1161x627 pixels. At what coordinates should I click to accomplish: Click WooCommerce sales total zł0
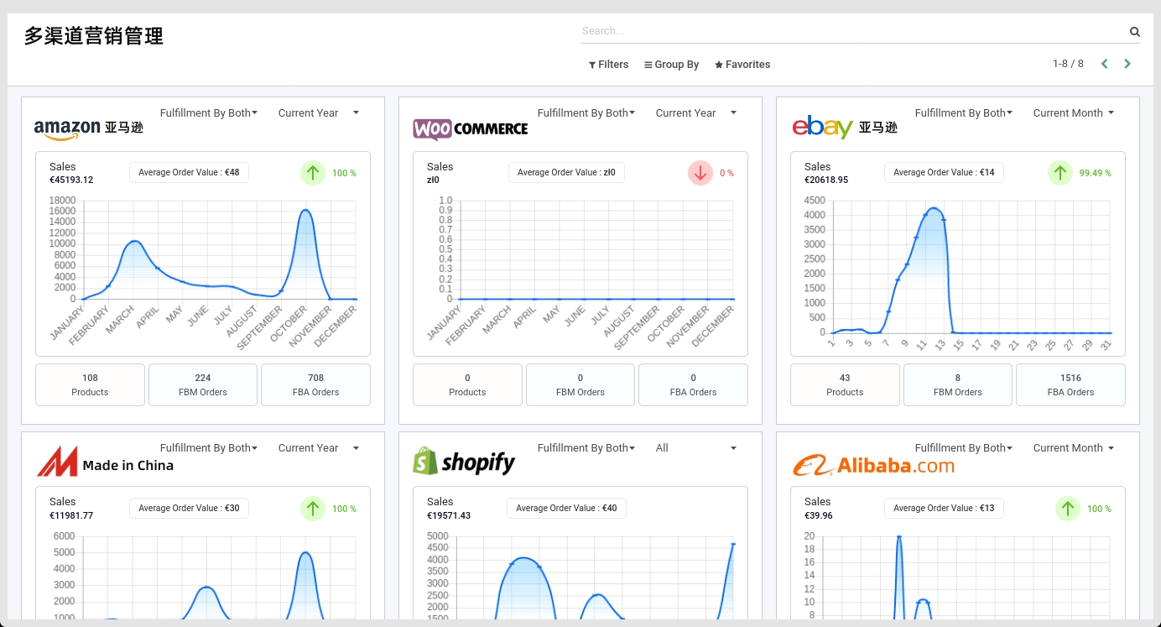coord(434,180)
